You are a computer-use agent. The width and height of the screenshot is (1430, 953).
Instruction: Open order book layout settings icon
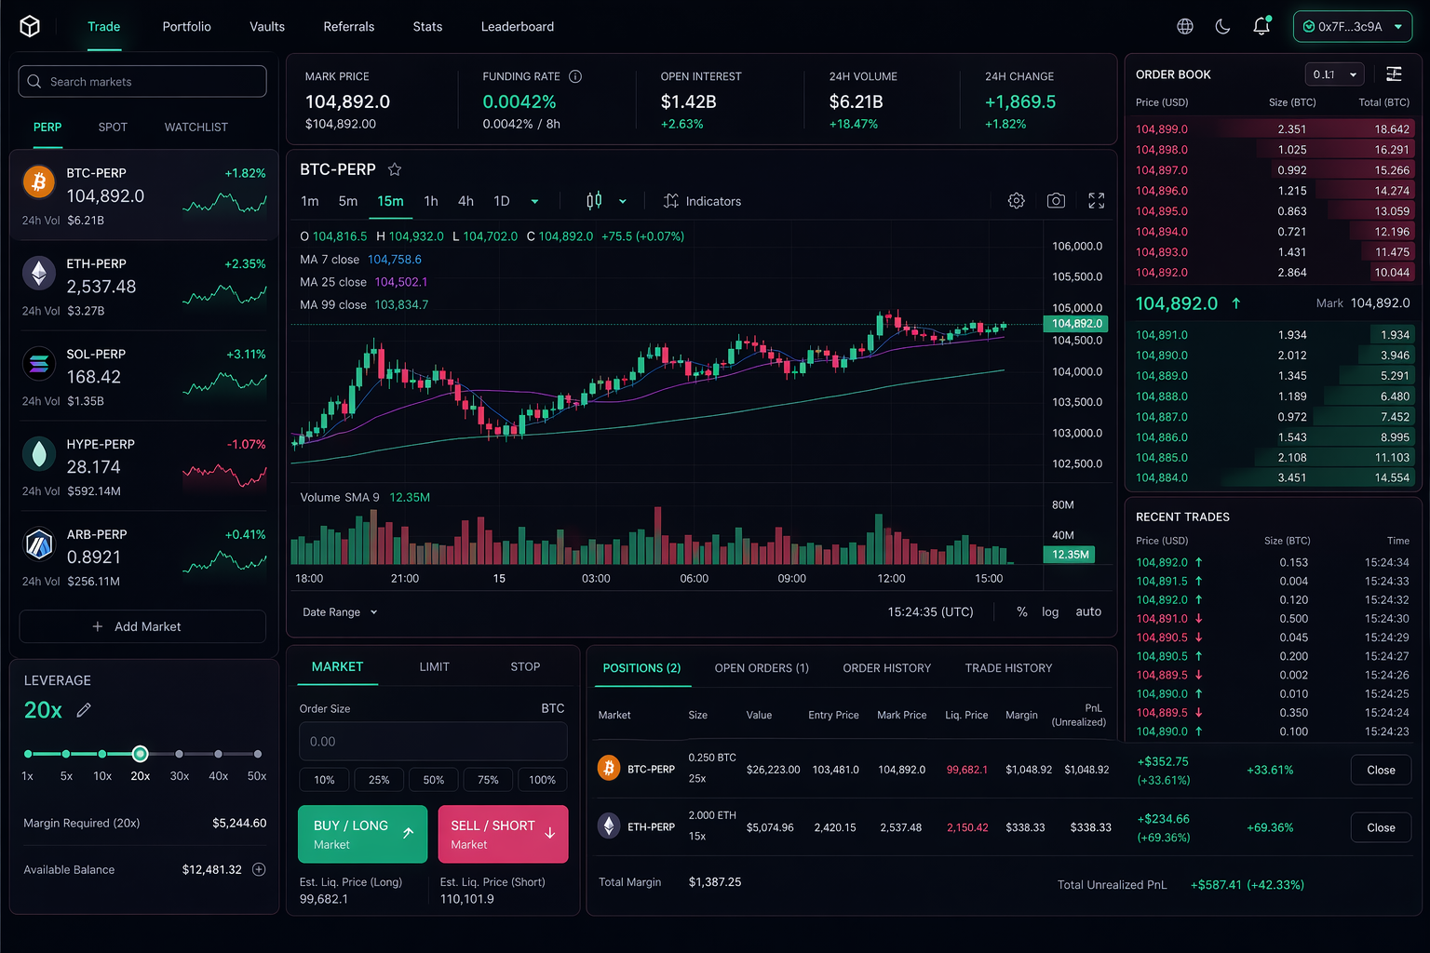1394,74
